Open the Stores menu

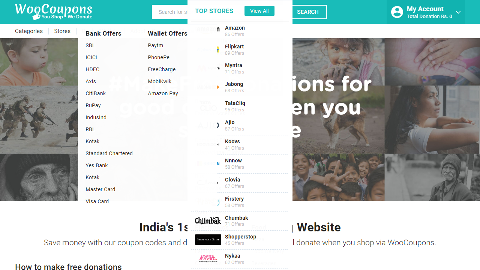pyautogui.click(x=62, y=31)
